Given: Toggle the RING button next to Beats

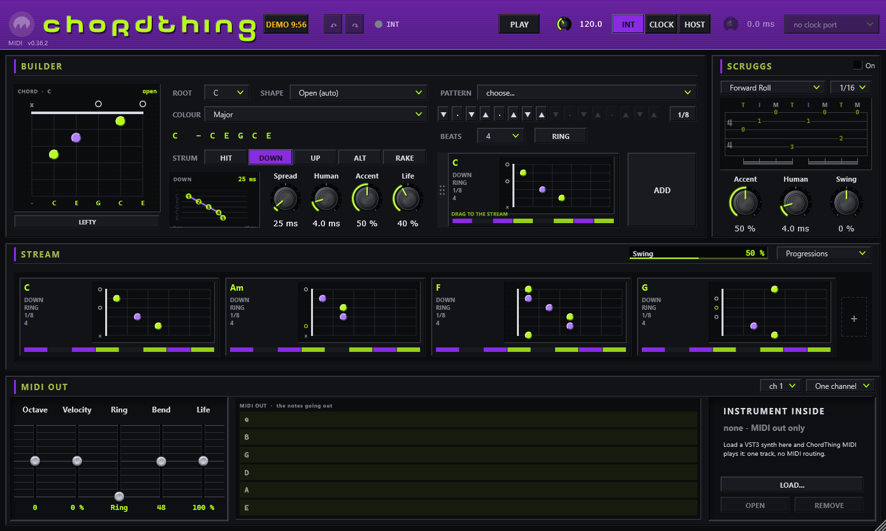Looking at the screenshot, I should tap(560, 136).
